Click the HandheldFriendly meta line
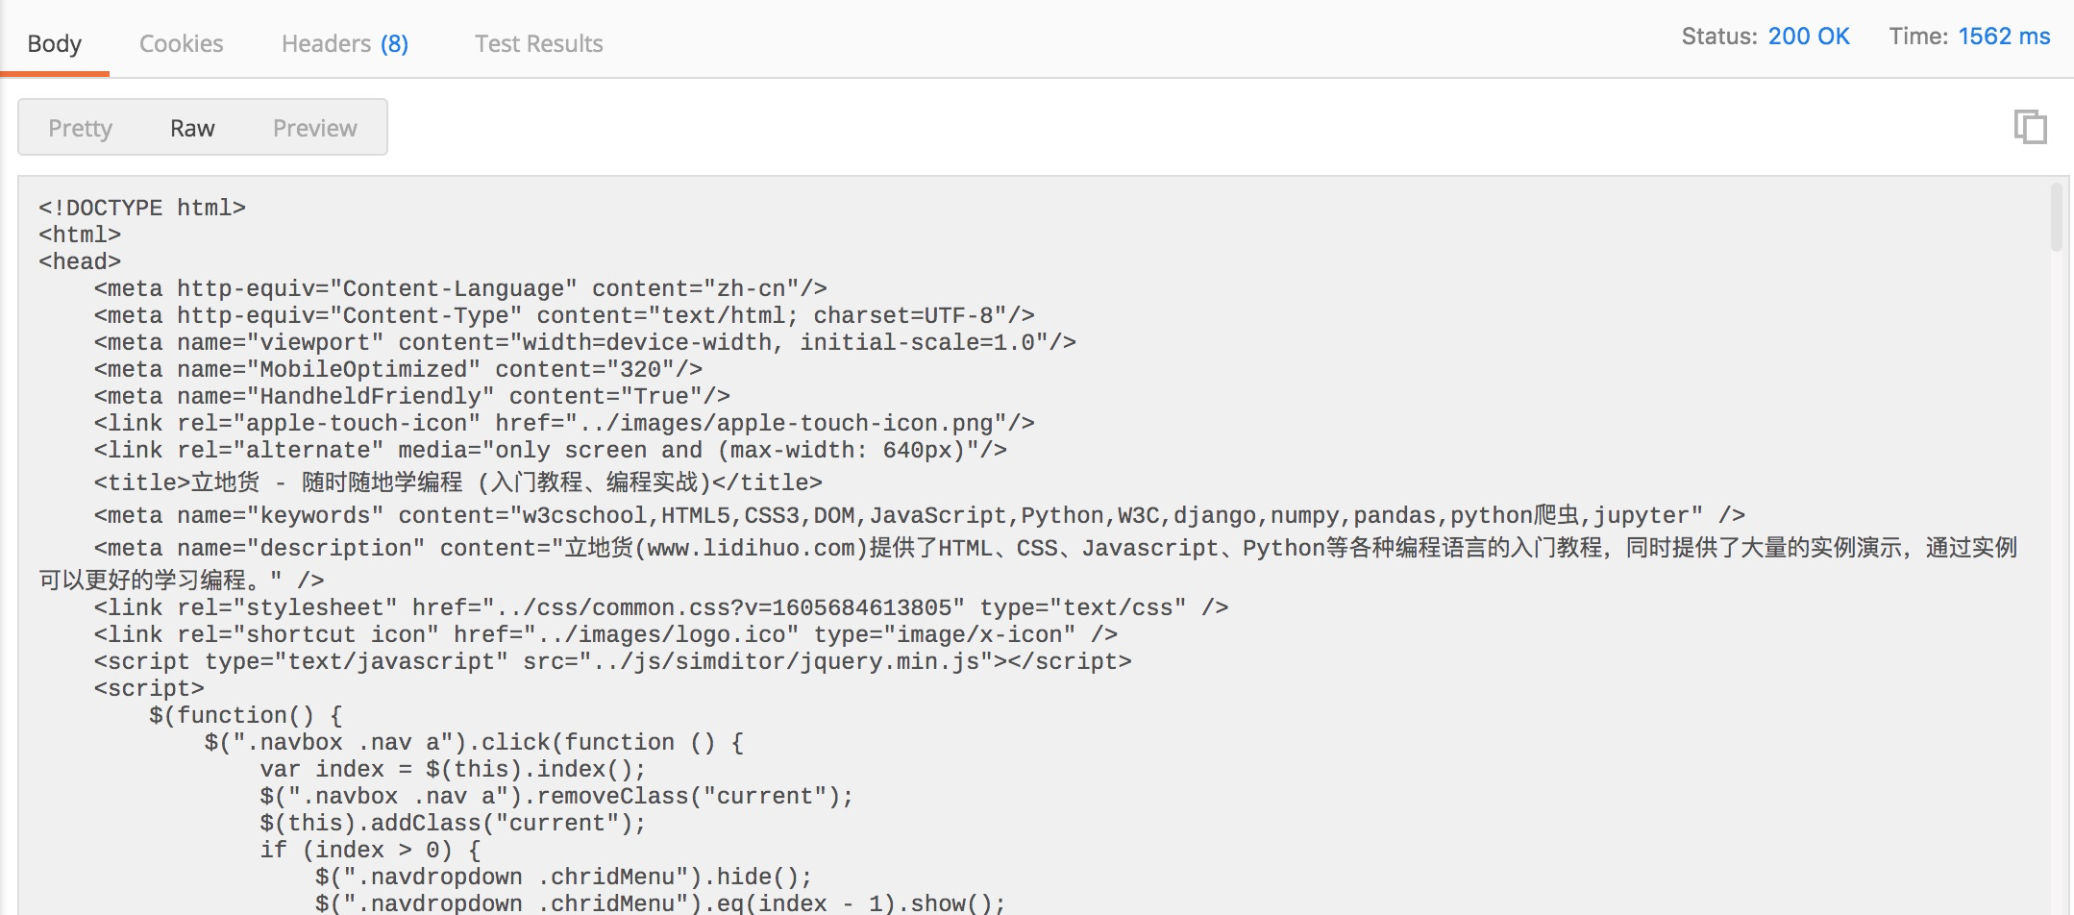Screen dimensions: 2074x915 412,396
